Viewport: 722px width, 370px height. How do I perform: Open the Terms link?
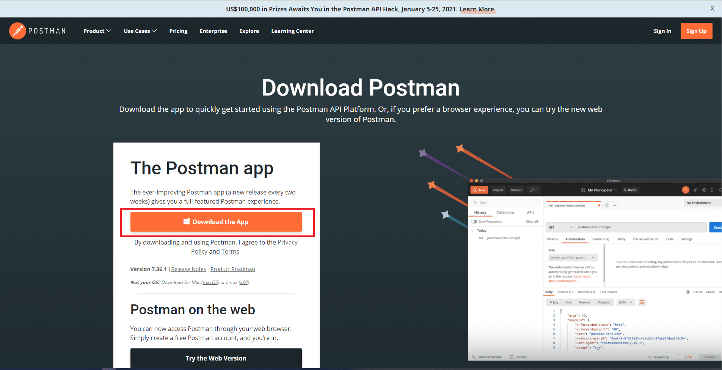(x=230, y=251)
